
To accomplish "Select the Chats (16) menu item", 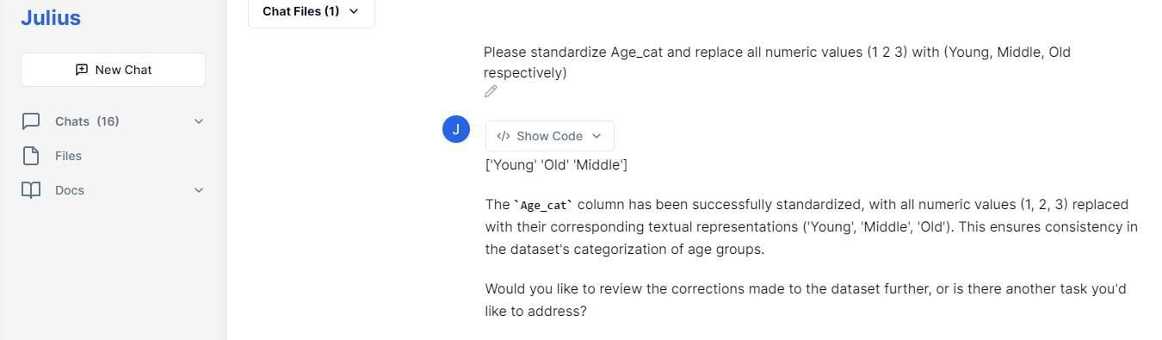I will click(113, 121).
